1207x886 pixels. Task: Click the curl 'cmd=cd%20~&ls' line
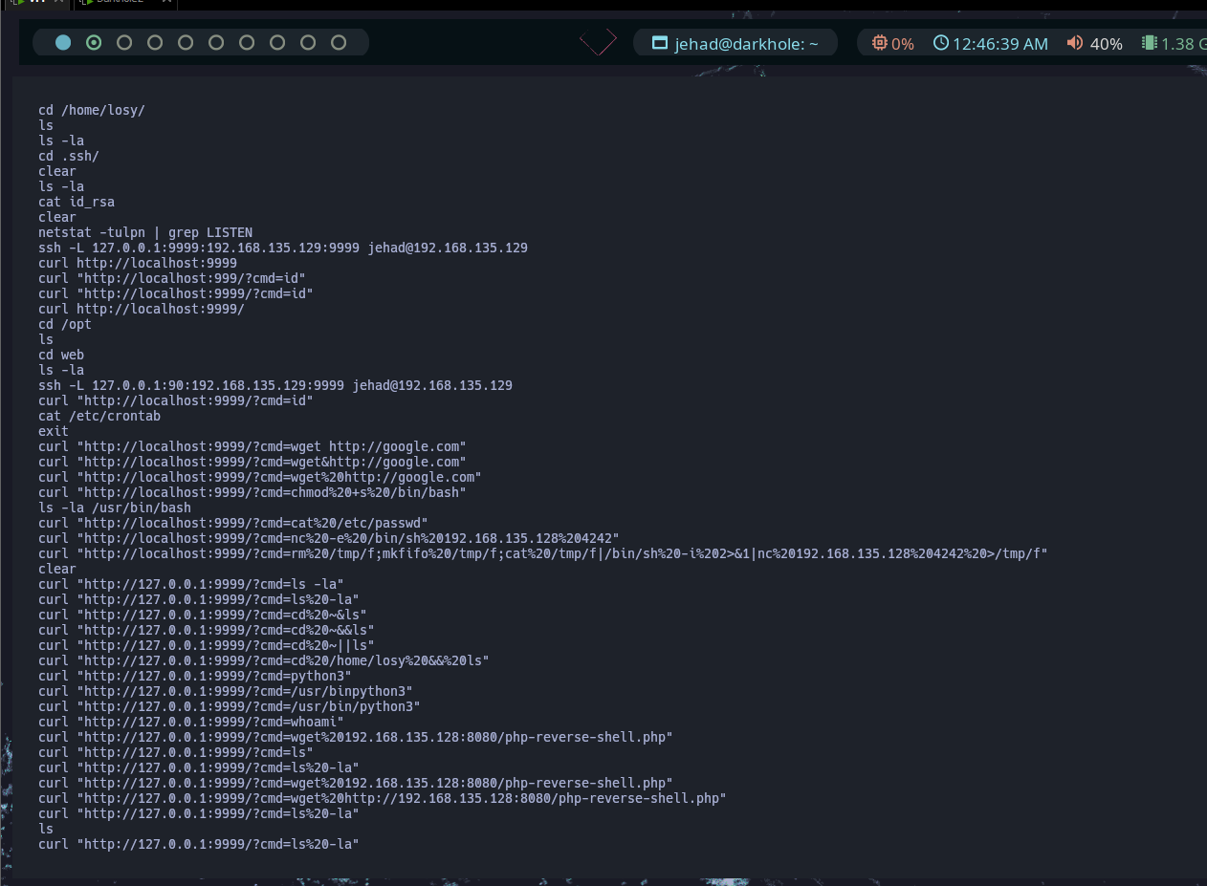pos(203,615)
